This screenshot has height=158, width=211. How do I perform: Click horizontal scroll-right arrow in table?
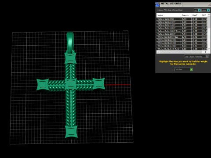pyautogui.click(x=206, y=52)
